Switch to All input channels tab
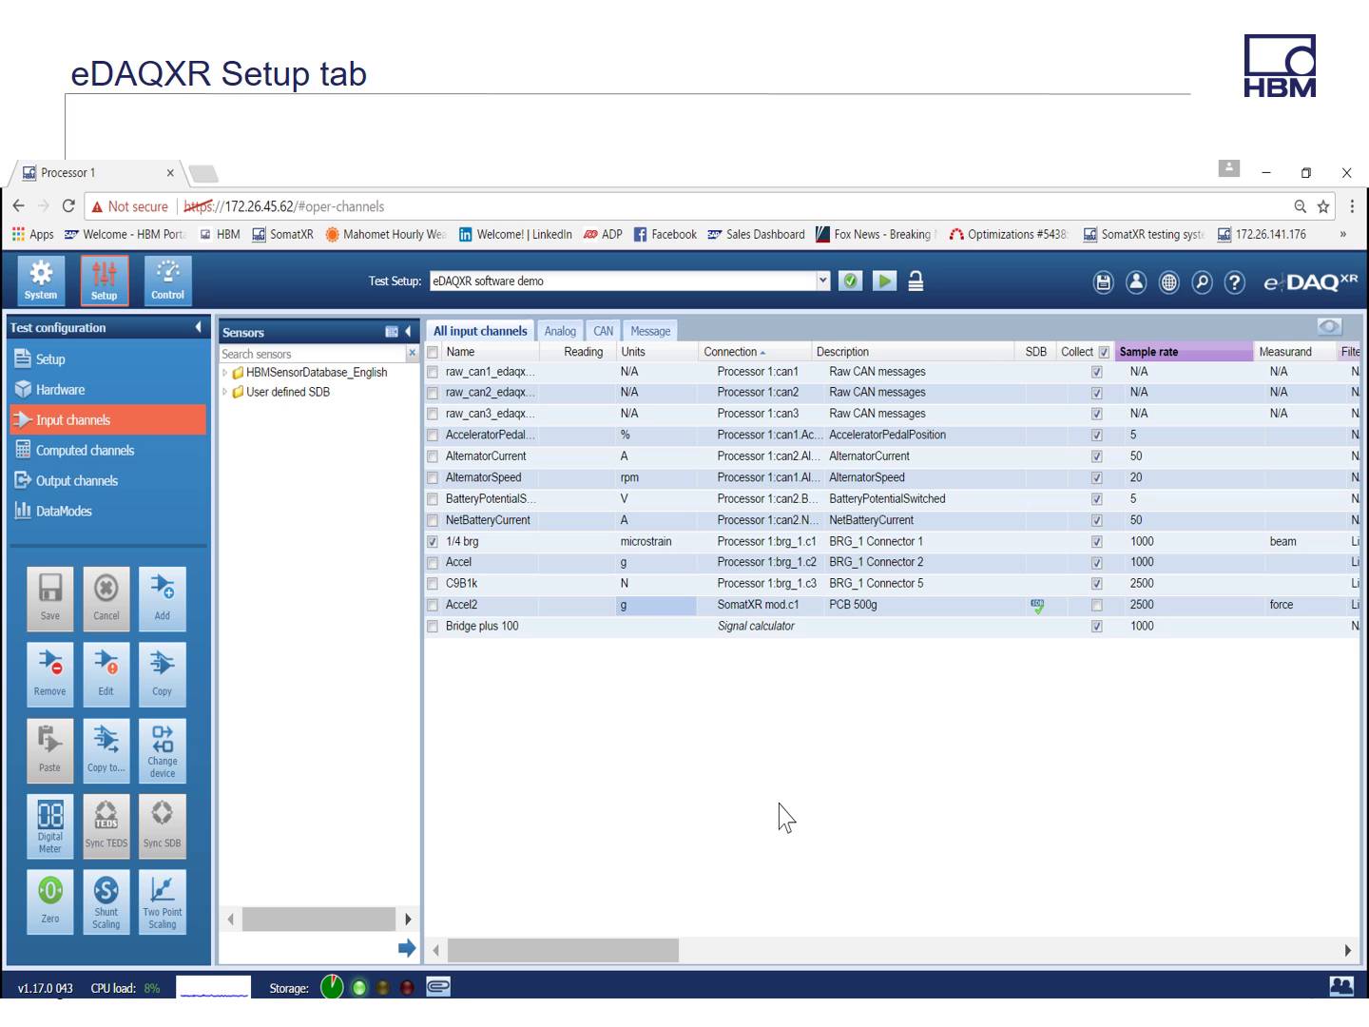The width and height of the screenshot is (1369, 1027). pos(480,331)
